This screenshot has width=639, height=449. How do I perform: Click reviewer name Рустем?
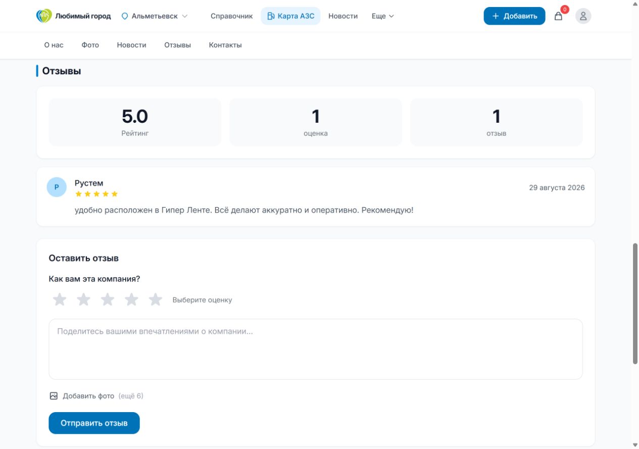click(89, 183)
